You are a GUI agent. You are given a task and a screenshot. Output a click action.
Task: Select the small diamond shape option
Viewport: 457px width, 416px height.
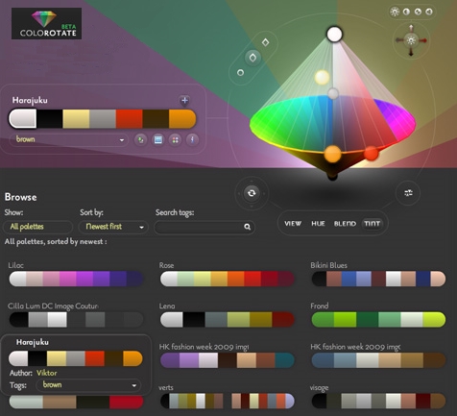[265, 42]
